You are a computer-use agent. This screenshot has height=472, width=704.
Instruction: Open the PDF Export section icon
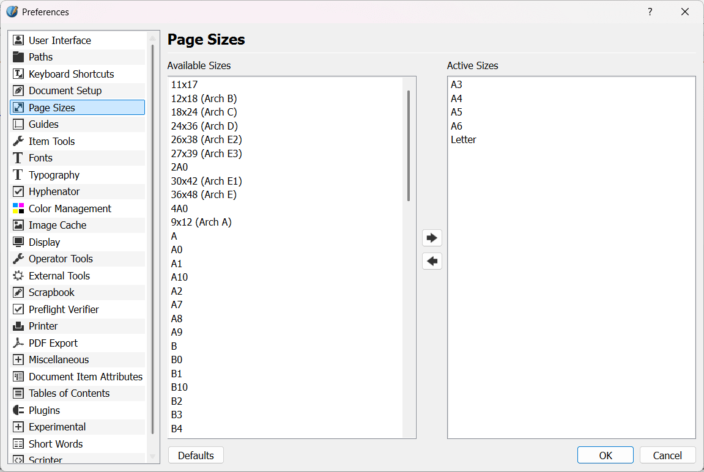click(x=18, y=343)
